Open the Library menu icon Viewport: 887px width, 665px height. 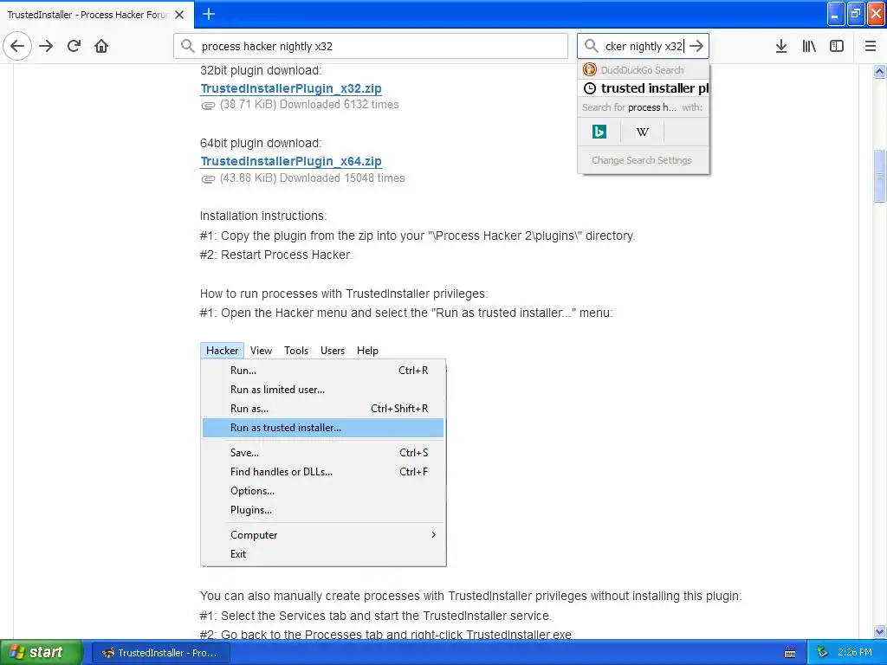tap(809, 47)
